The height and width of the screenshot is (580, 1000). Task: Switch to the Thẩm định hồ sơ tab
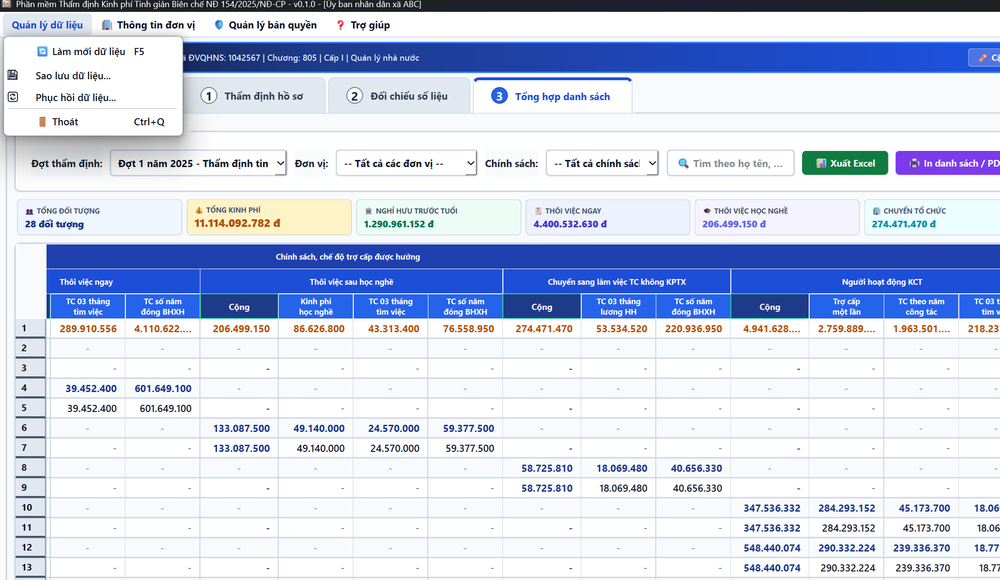click(x=255, y=96)
